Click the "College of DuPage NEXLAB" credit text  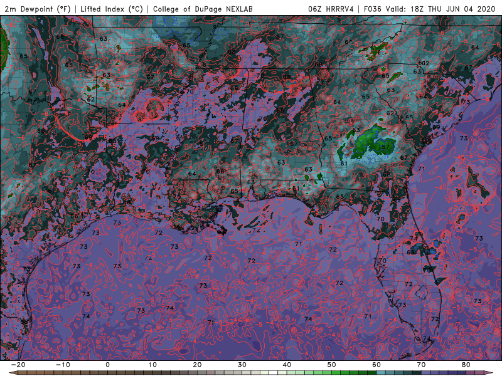coord(203,9)
